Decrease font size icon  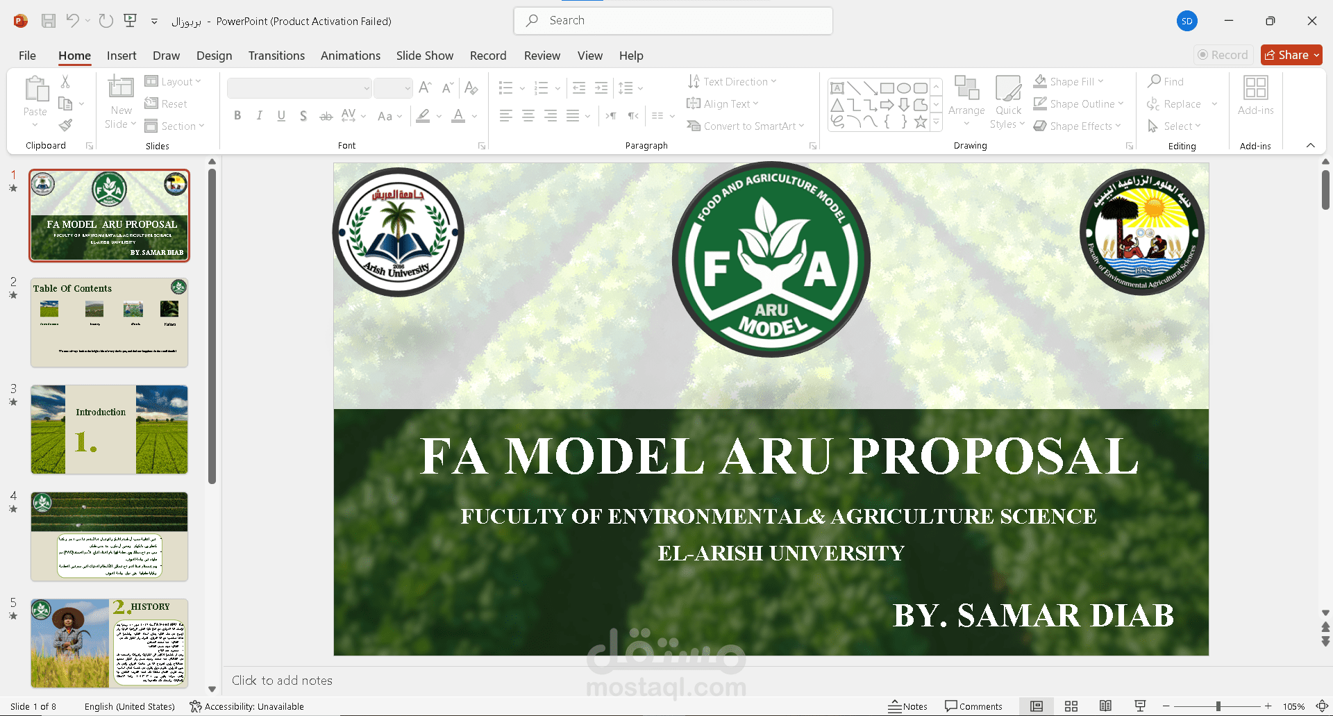click(448, 88)
